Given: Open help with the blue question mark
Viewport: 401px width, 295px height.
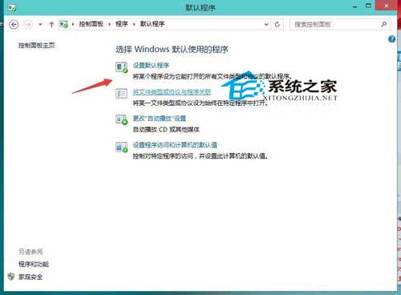Looking at the screenshot, I should [x=391, y=39].
